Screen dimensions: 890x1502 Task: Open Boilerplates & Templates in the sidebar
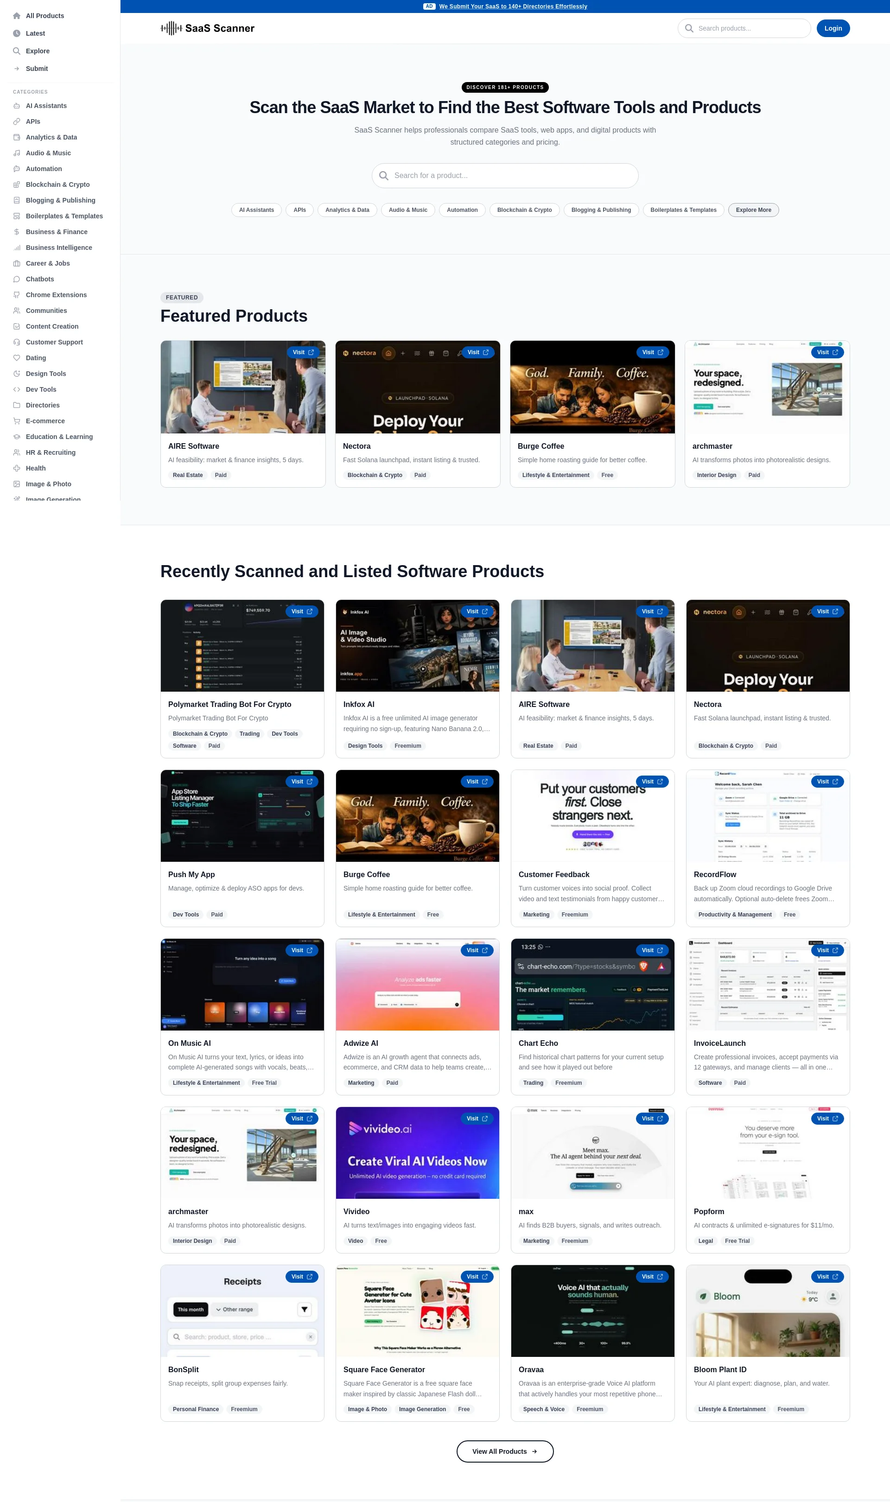(64, 216)
